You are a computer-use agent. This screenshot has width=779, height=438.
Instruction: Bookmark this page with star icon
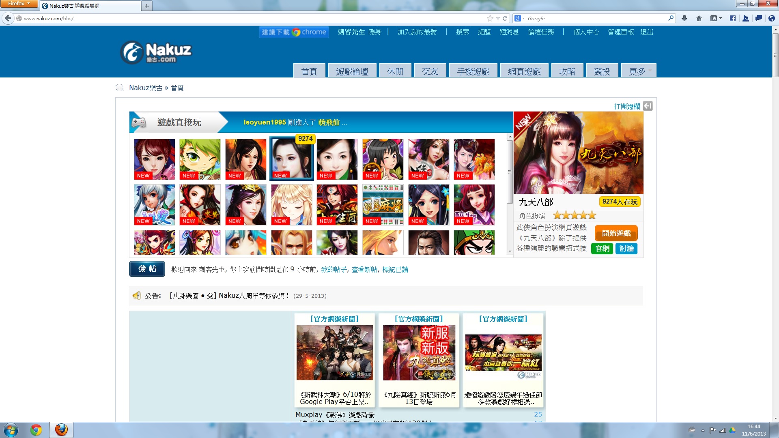coord(490,18)
